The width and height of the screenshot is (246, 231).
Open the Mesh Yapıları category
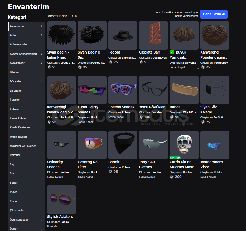[26, 137]
